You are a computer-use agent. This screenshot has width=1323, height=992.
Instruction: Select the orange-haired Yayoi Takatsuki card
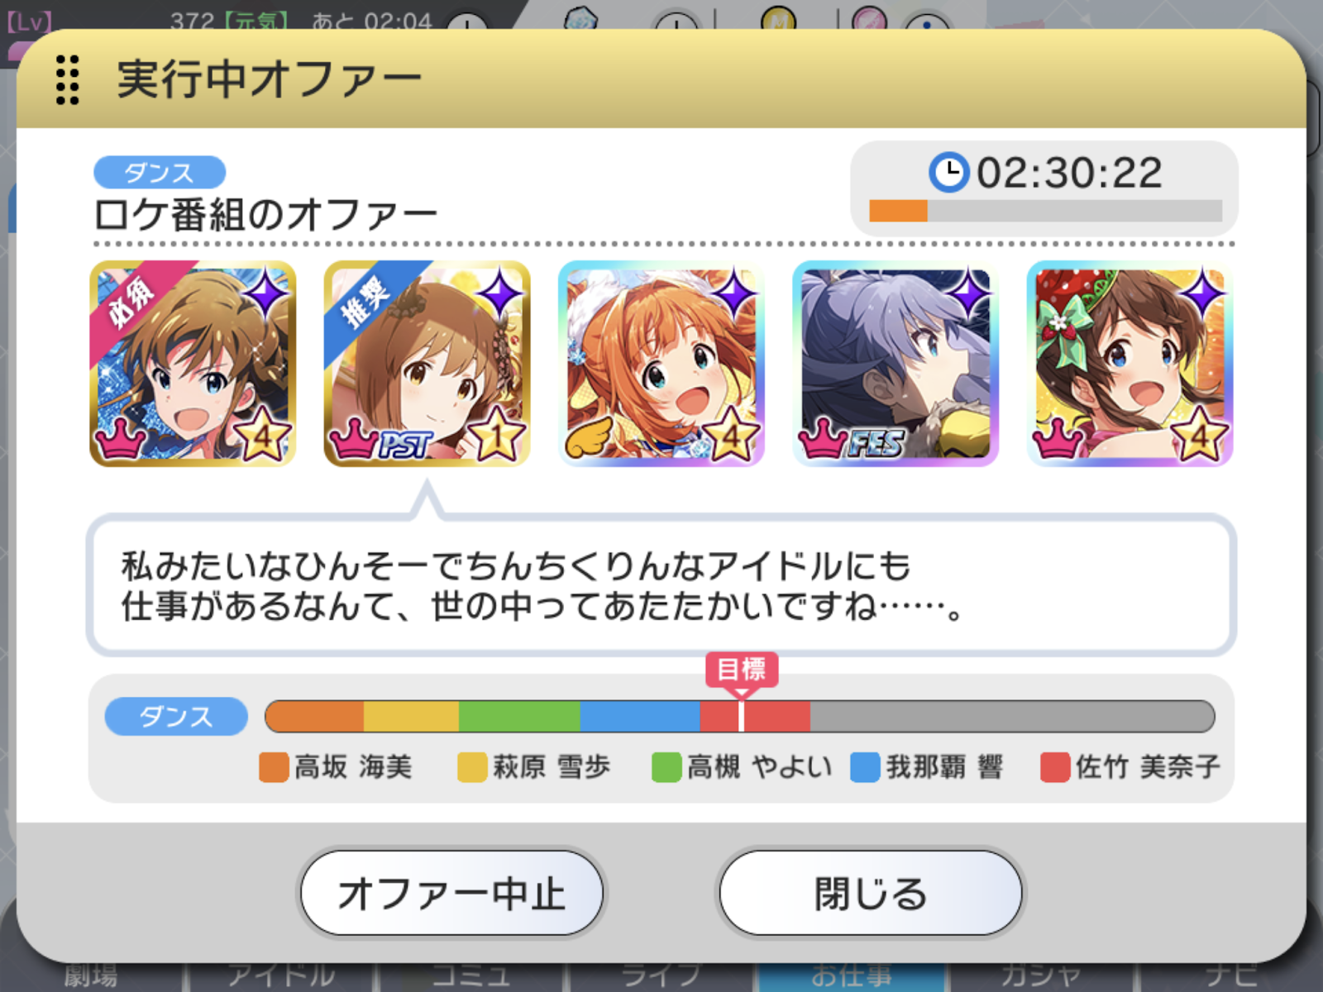(x=661, y=364)
